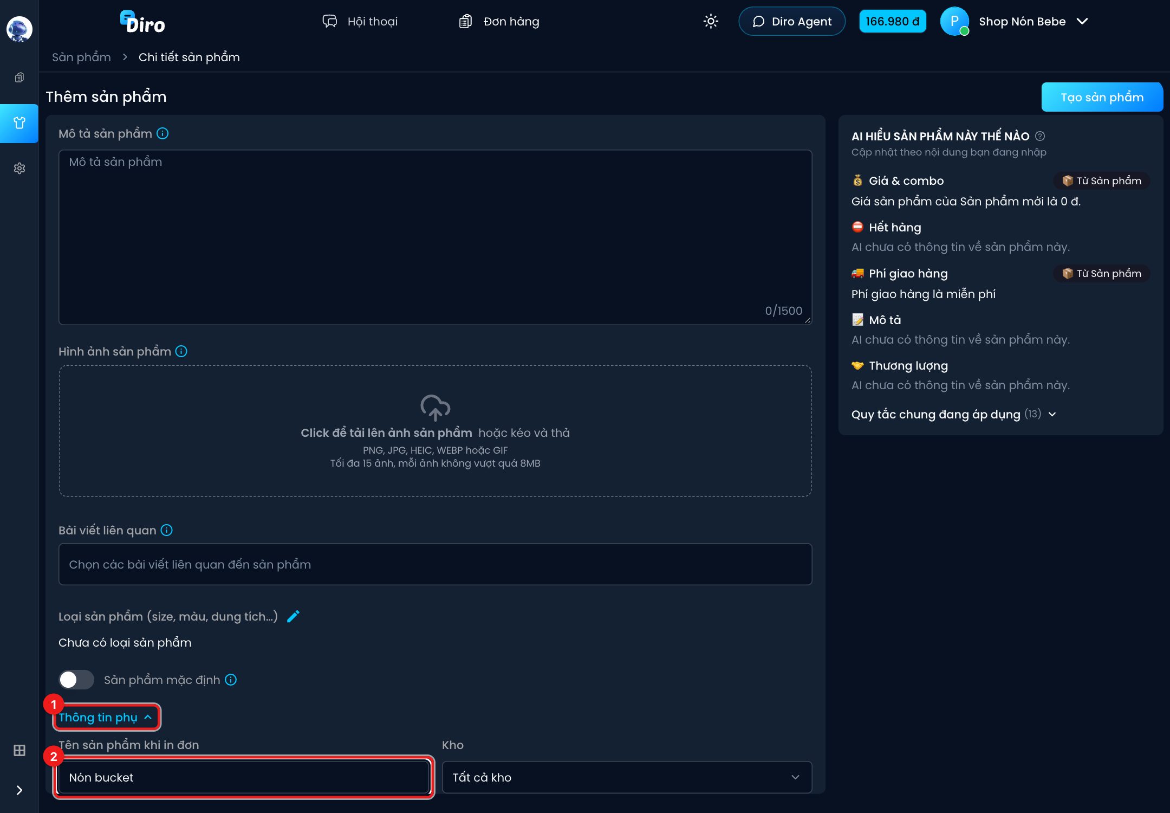1170x813 pixels.
Task: Click Từ Sản phẩm tag by Phí giao hàng
Action: 1101,273
